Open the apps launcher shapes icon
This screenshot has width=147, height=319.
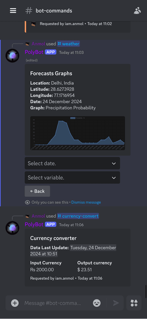(134, 303)
